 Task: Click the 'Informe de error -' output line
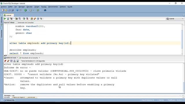17,68
